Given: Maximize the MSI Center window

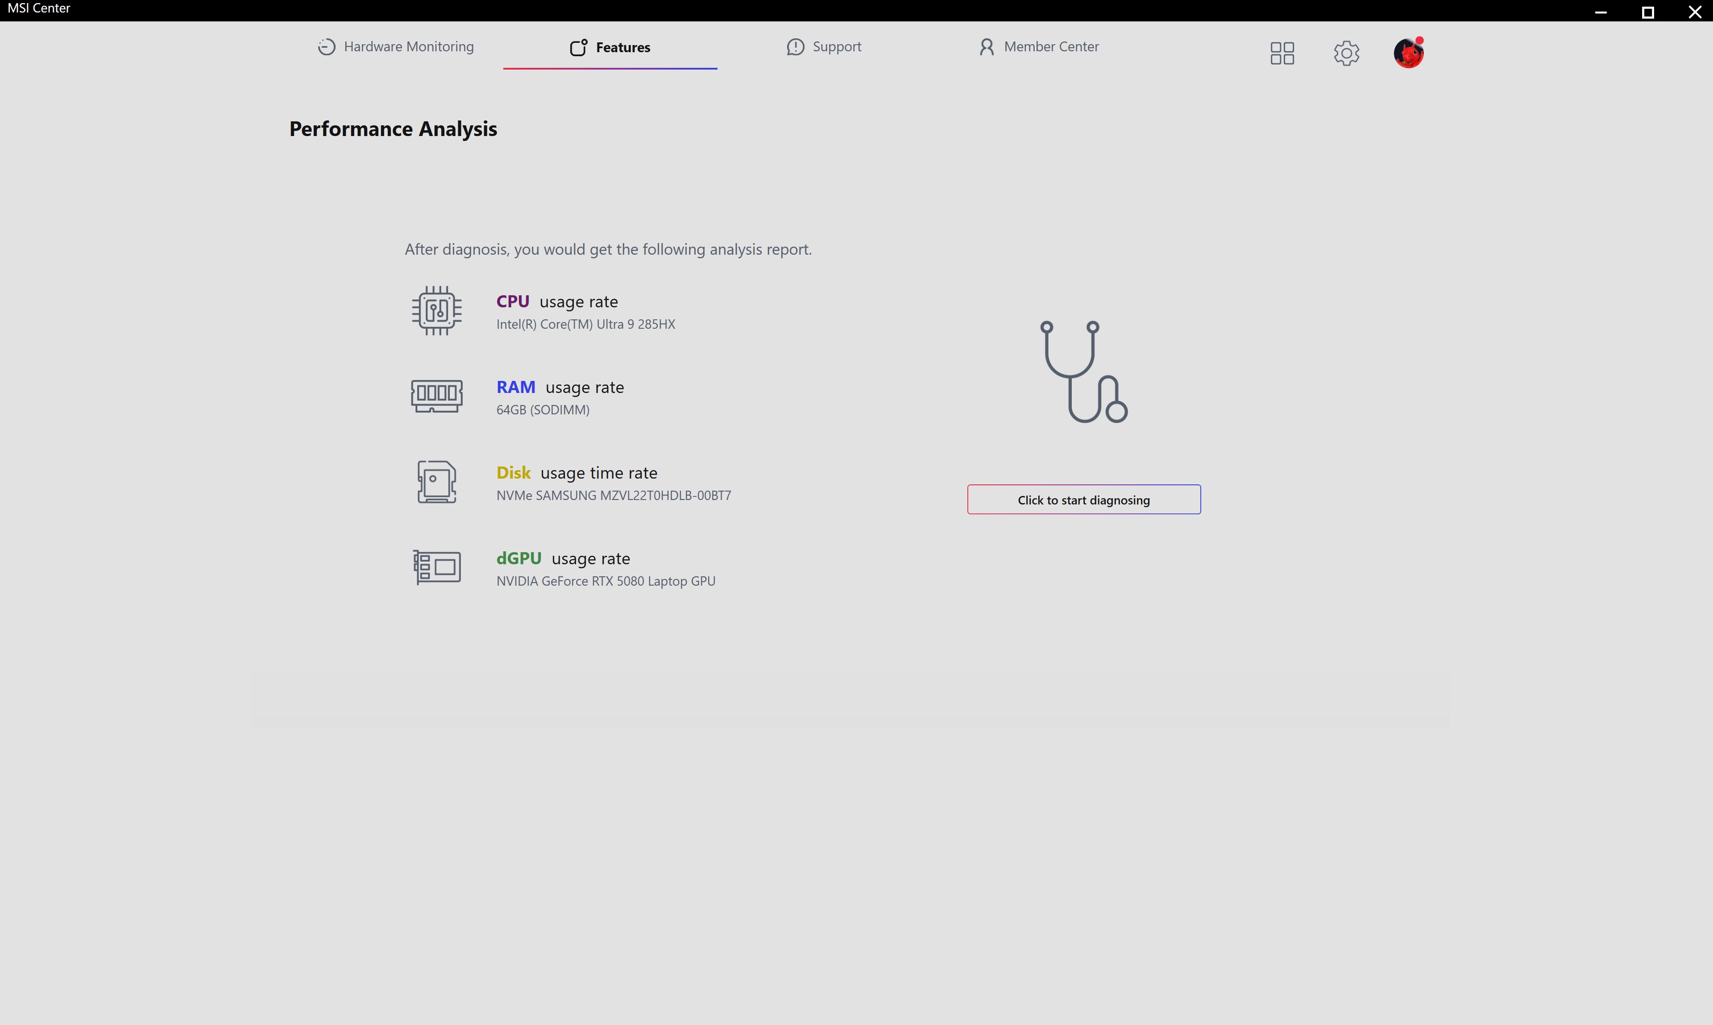Looking at the screenshot, I should point(1647,12).
